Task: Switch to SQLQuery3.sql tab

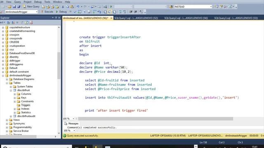Action: click(x=236, y=18)
